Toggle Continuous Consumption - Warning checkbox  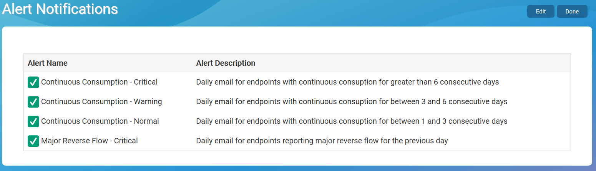[33, 102]
